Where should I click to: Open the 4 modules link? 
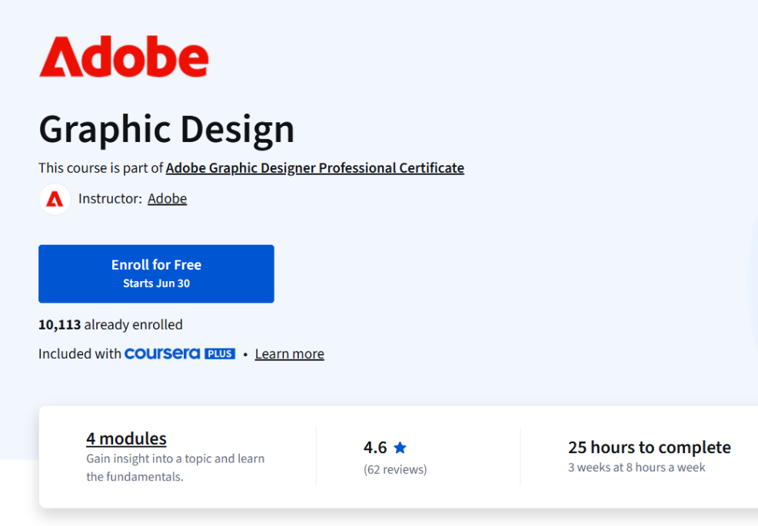point(126,438)
